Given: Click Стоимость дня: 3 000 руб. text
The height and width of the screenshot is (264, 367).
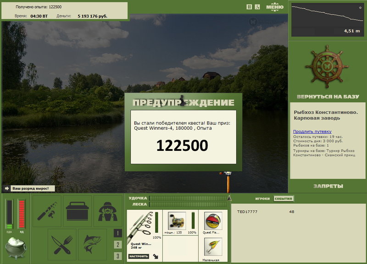Looking at the screenshot, I should coord(317,141).
